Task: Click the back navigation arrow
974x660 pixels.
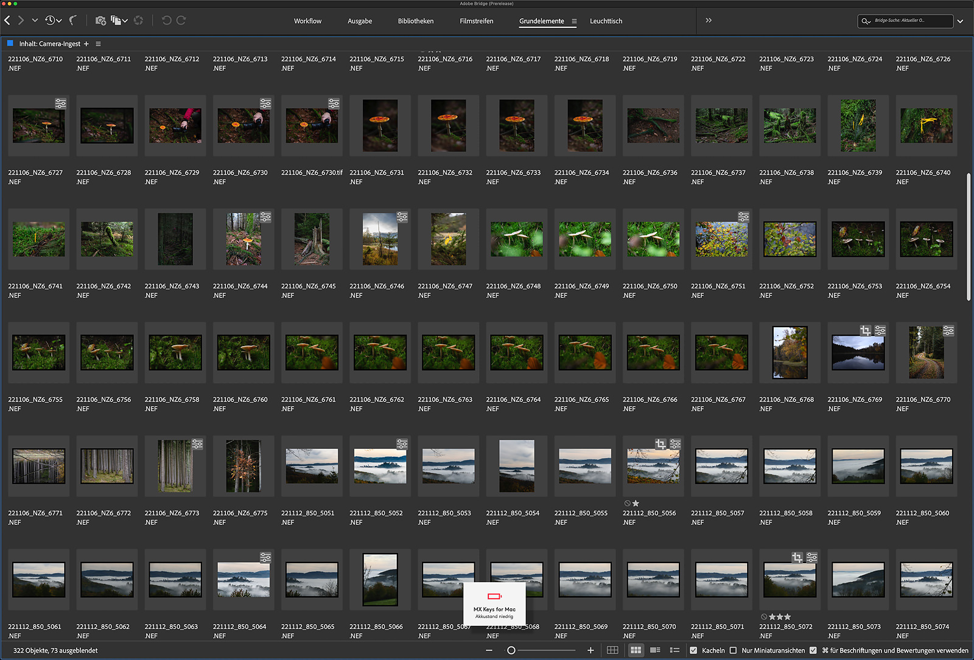Action: 7,21
